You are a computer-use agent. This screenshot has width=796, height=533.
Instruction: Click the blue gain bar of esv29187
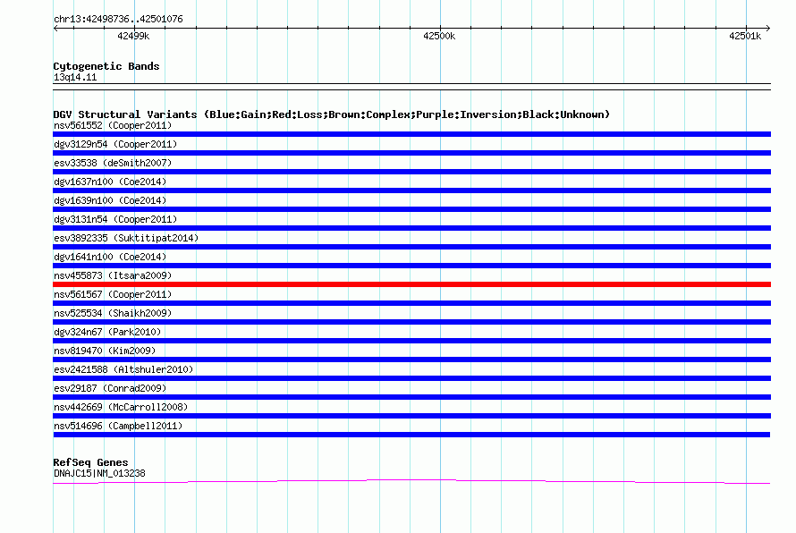(411, 397)
